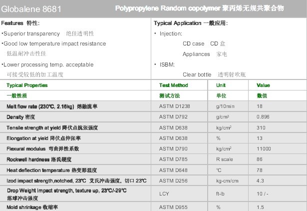Click the Rockwell hardness value '86'
This screenshot has height=211, width=307.
tap(260, 159)
